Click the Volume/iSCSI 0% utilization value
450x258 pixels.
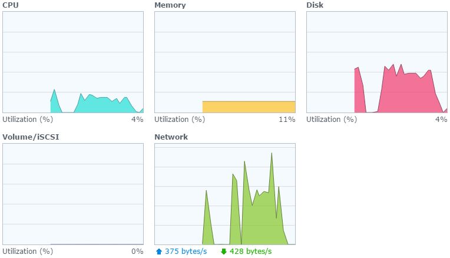tap(137, 252)
